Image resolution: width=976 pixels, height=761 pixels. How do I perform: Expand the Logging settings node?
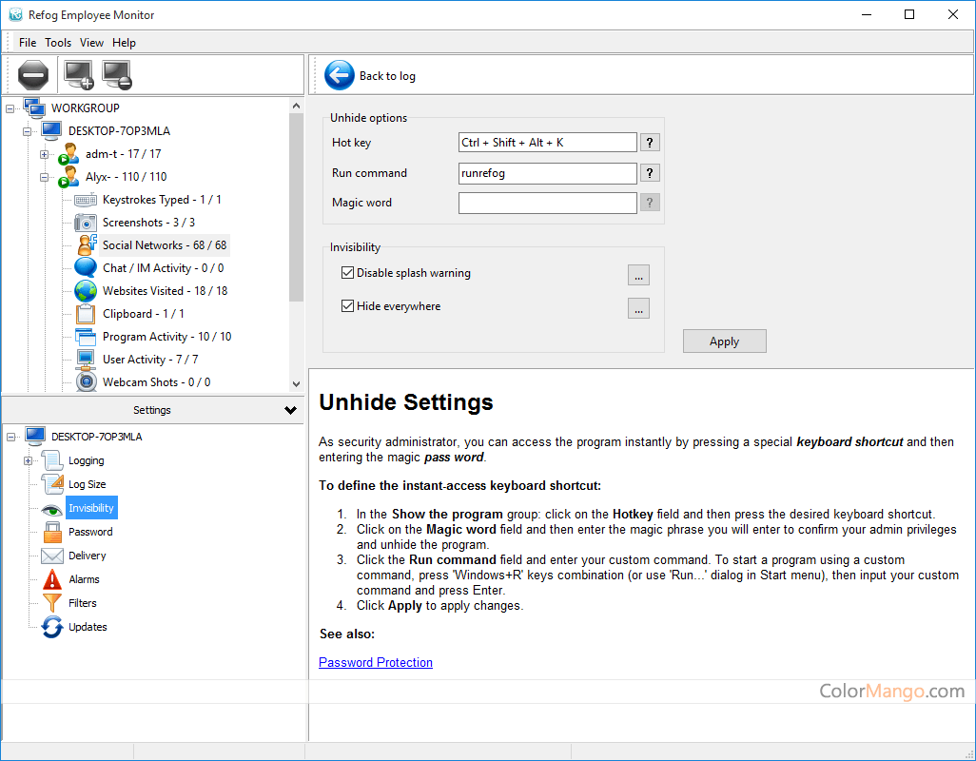28,460
